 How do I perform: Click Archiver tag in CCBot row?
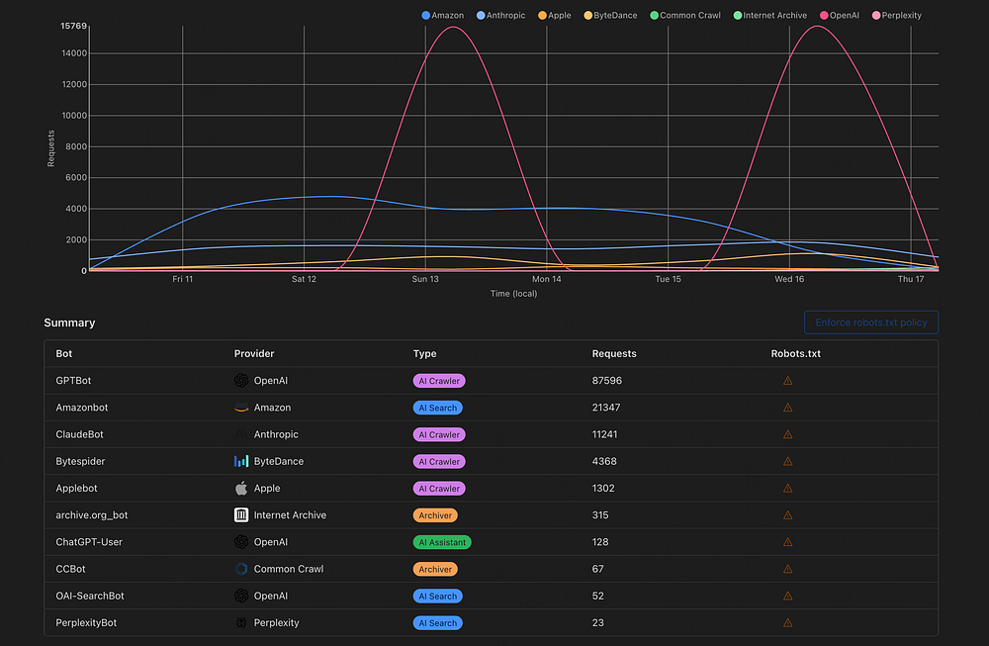(x=435, y=569)
